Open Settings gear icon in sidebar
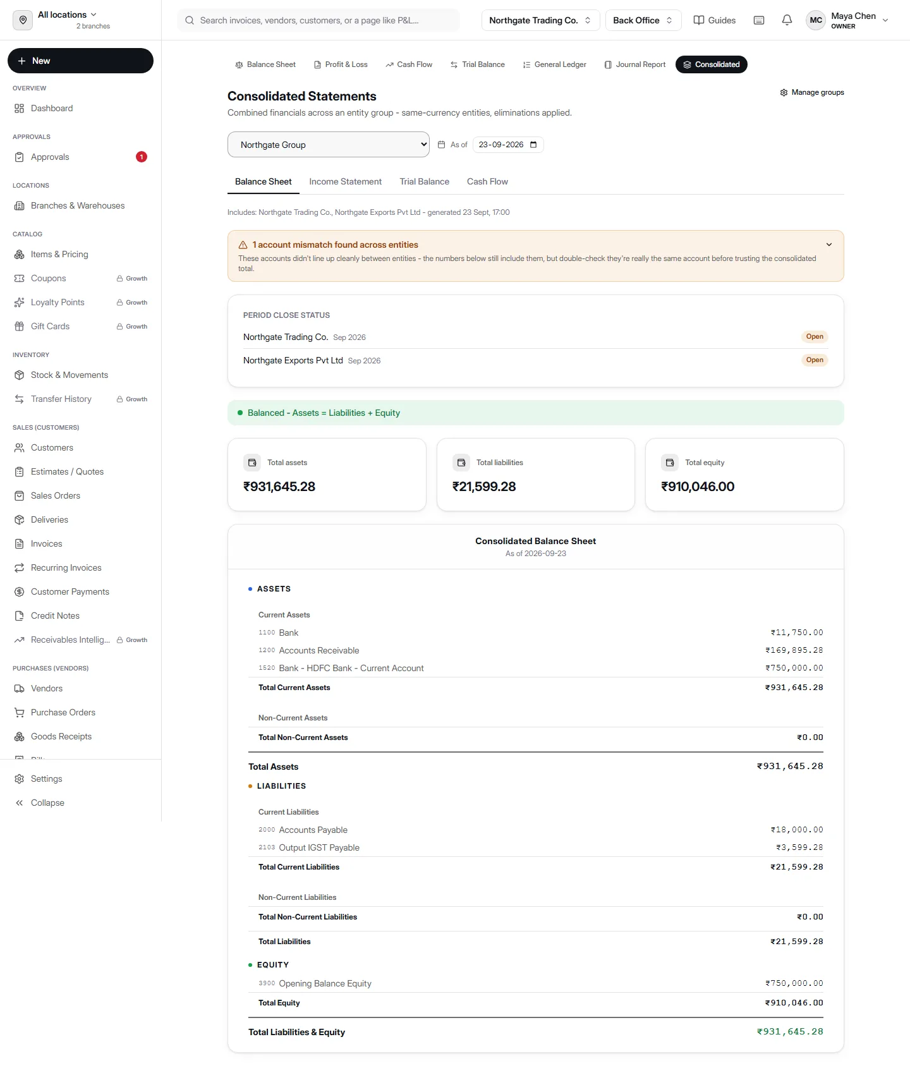 20,779
